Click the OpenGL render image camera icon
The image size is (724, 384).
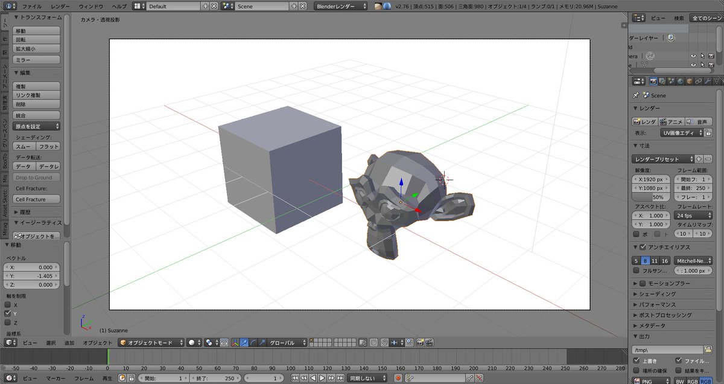click(x=419, y=342)
